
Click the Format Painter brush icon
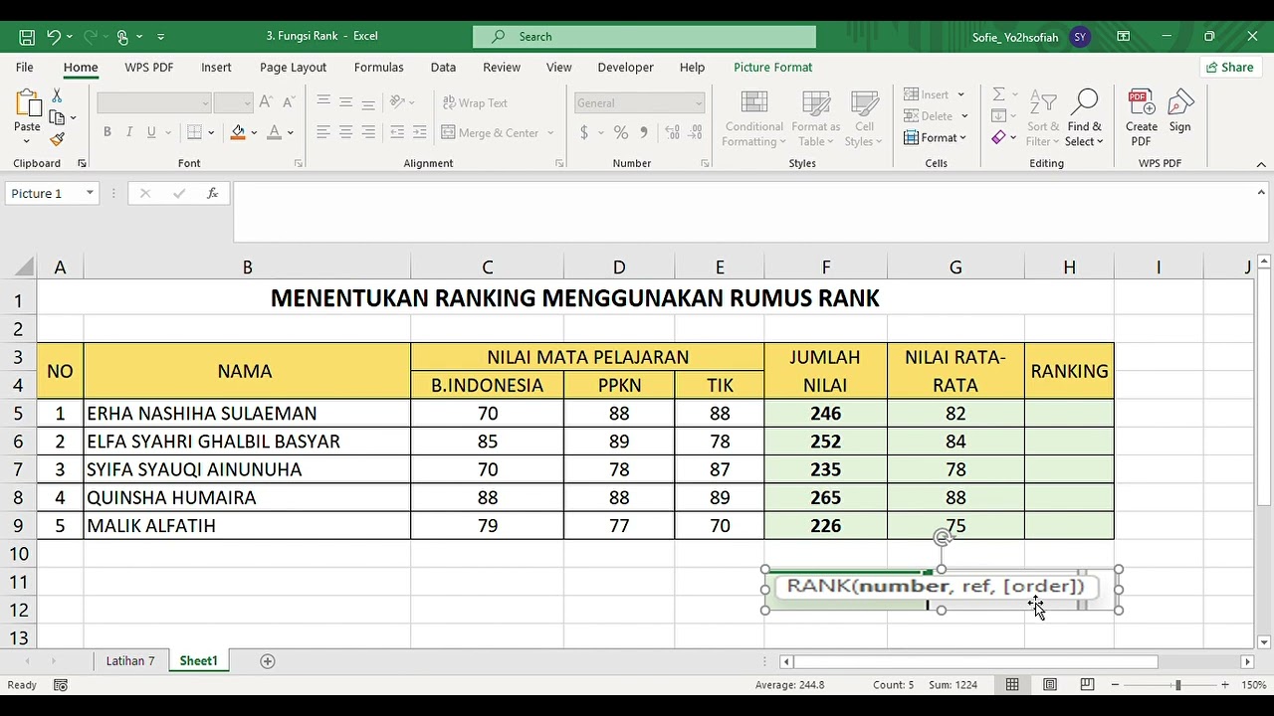click(x=57, y=139)
